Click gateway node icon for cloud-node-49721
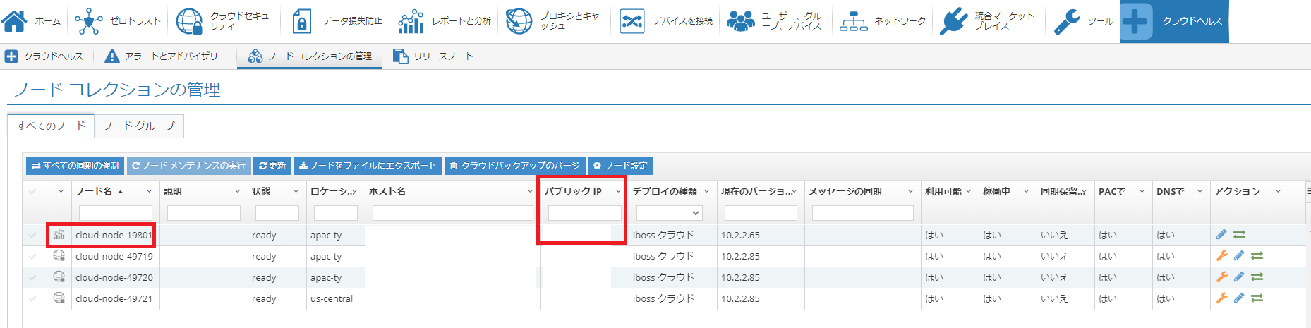1311x328 pixels. tap(59, 298)
